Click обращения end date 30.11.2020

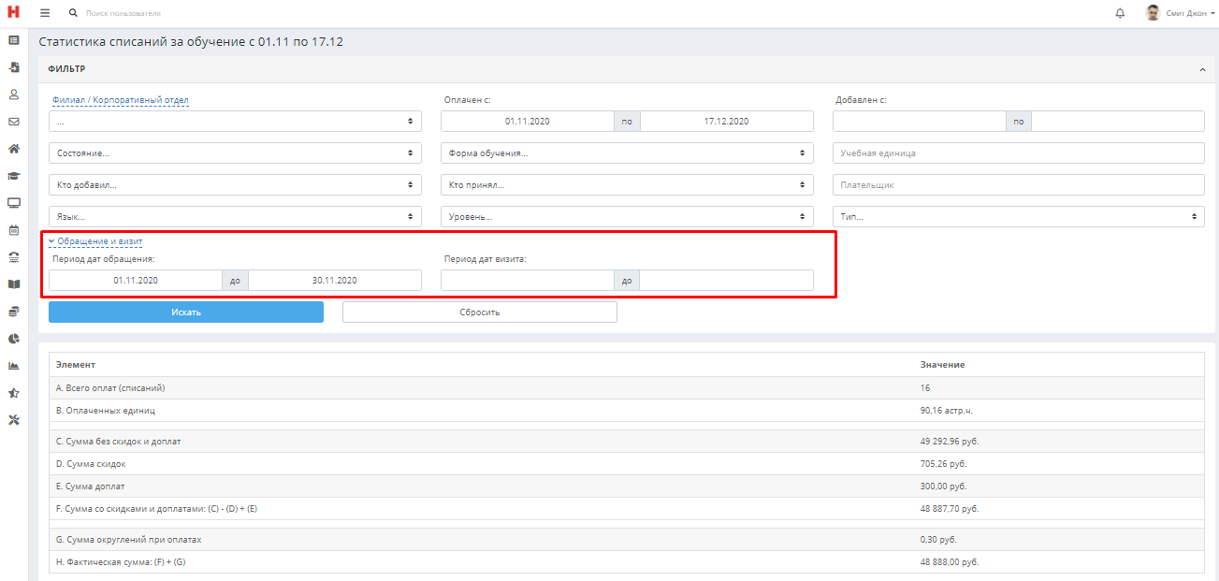(x=335, y=280)
